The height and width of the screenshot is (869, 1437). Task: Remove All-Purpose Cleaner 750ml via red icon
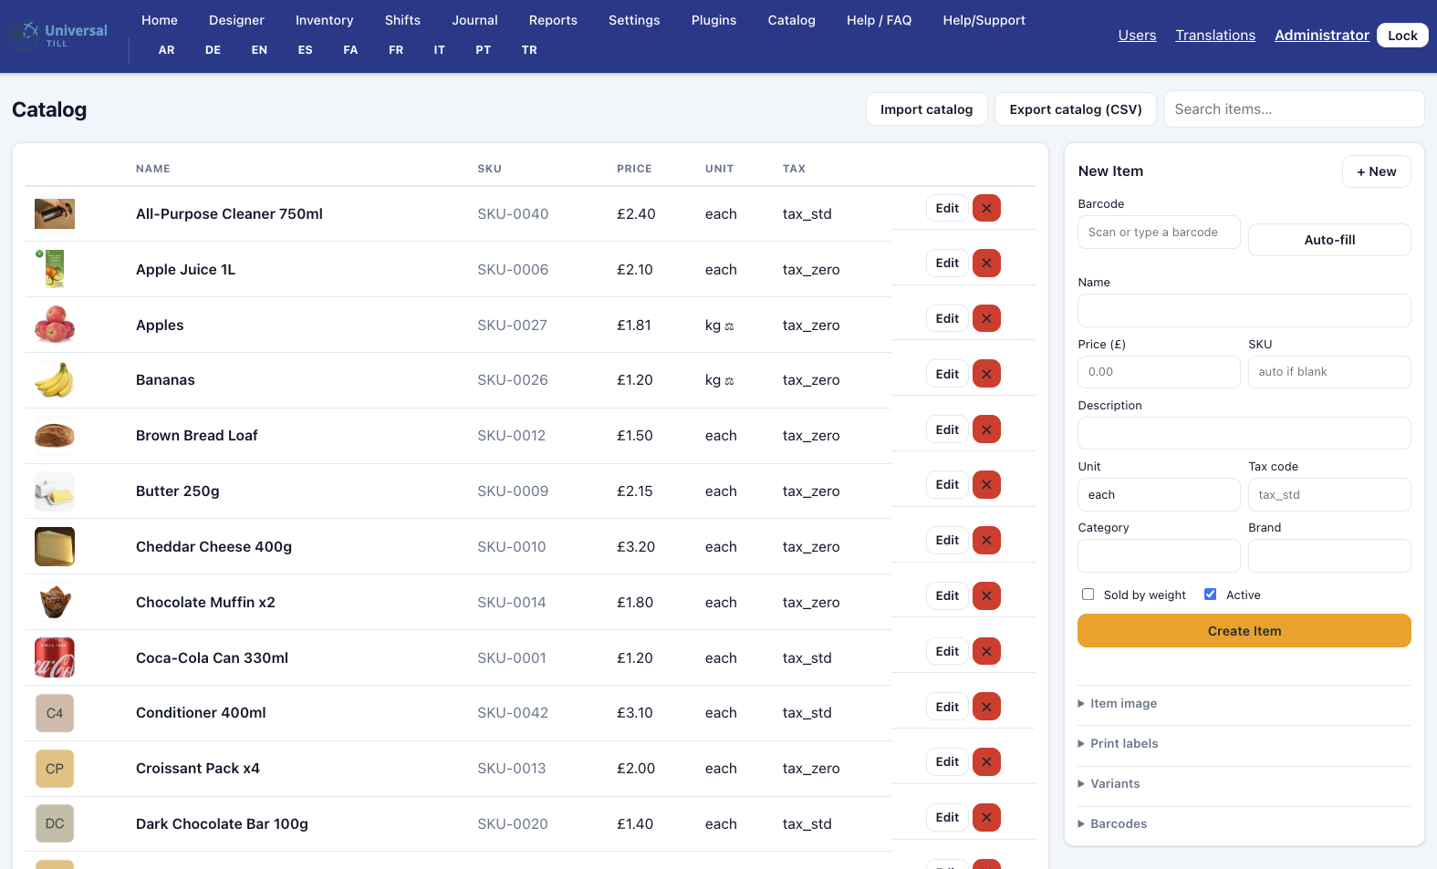[986, 209]
